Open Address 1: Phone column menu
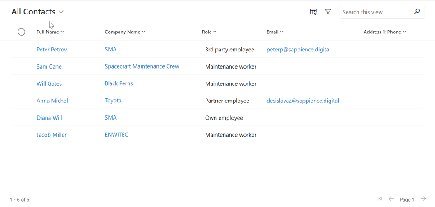Image resolution: width=435 pixels, height=207 pixels. click(385, 32)
